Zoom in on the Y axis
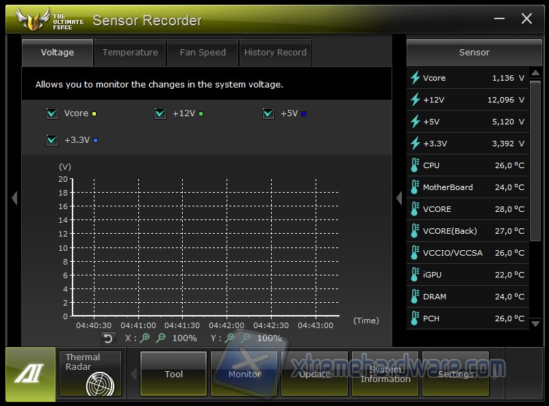The height and width of the screenshot is (406, 549). coord(231,338)
